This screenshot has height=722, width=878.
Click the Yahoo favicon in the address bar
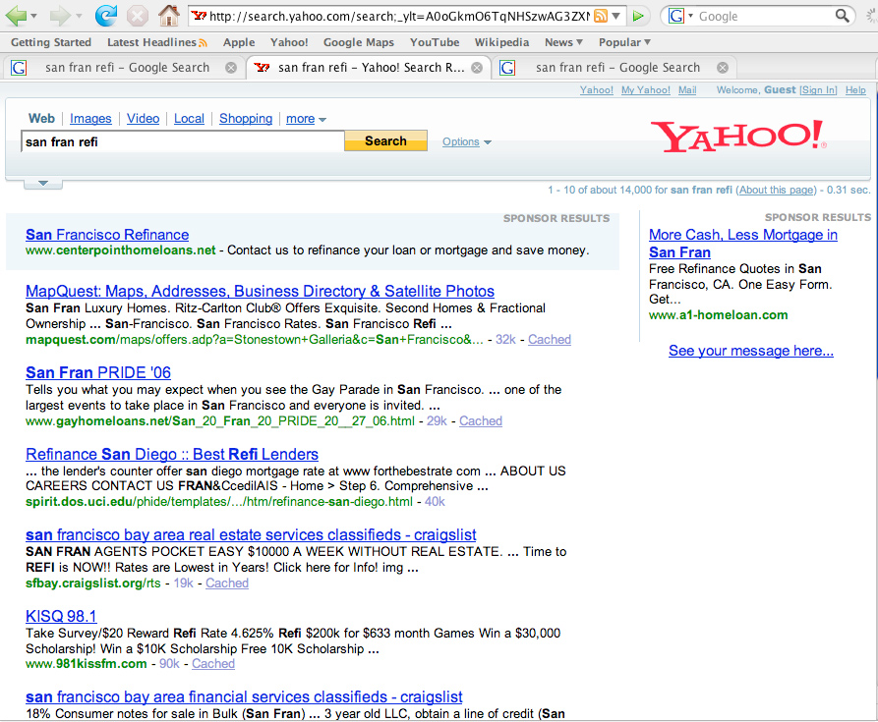(199, 16)
